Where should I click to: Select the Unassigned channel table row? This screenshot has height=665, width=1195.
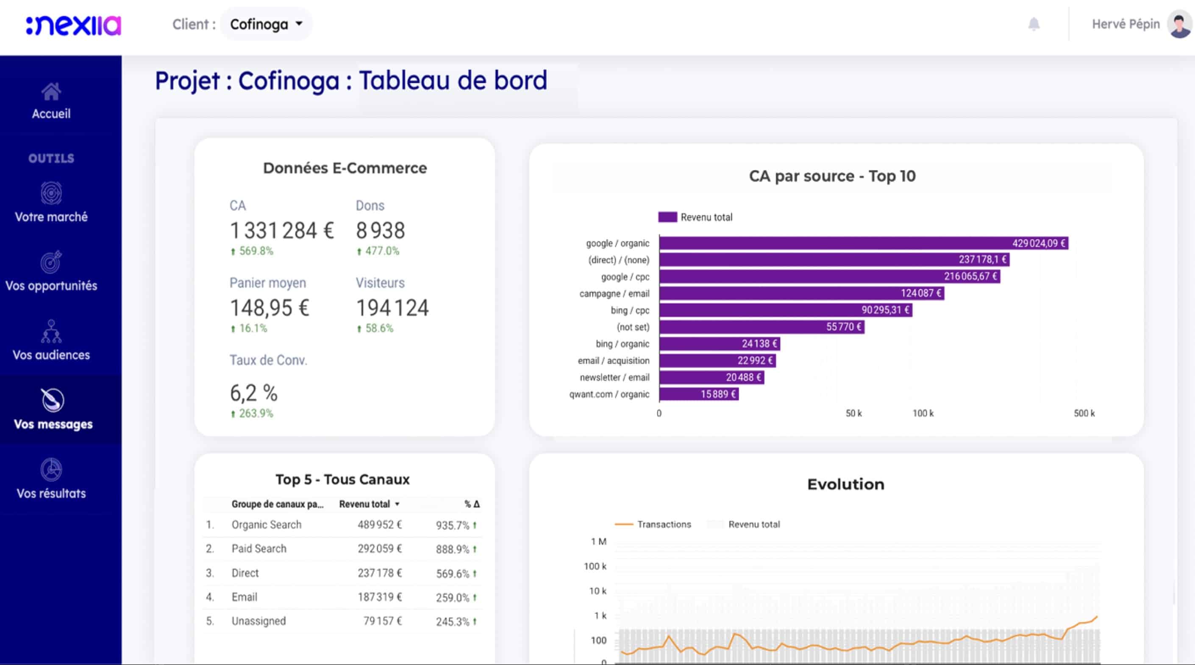tap(342, 621)
